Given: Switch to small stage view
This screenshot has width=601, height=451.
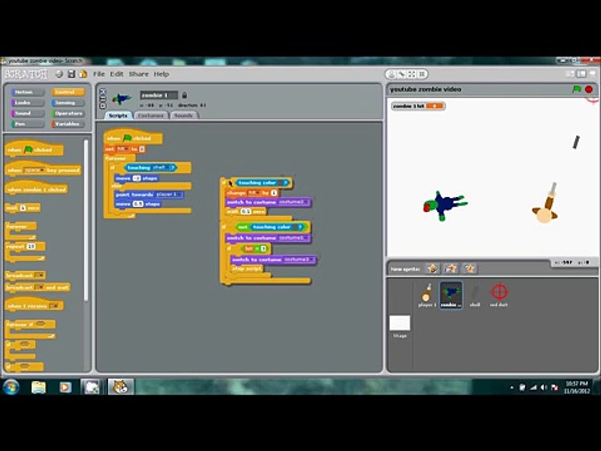Looking at the screenshot, I should (x=571, y=74).
